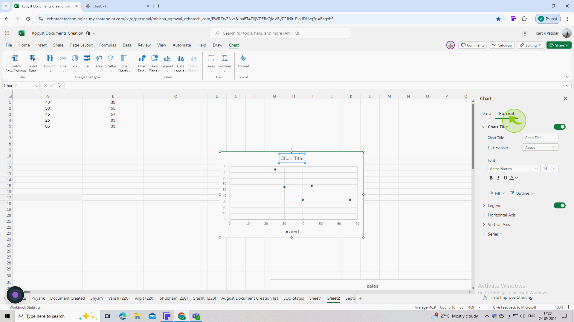Open Editing mode dropdown
This screenshot has height=322, width=574.
click(x=530, y=45)
